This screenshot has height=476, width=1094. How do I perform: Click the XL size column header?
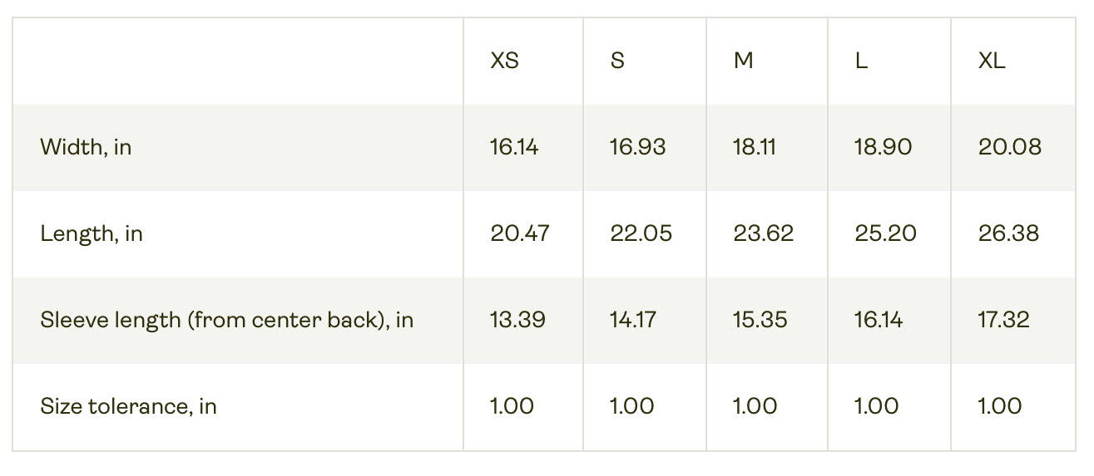click(x=992, y=61)
